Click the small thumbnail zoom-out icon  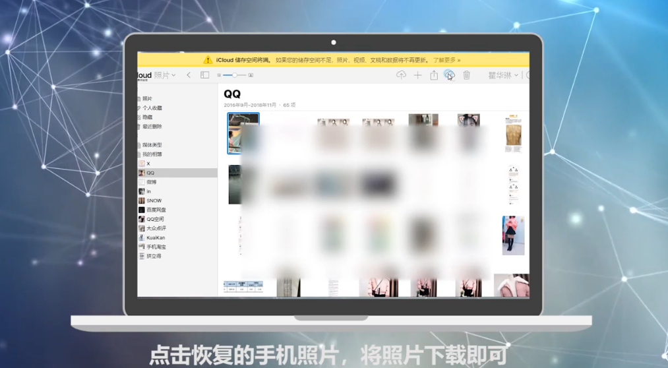click(219, 75)
